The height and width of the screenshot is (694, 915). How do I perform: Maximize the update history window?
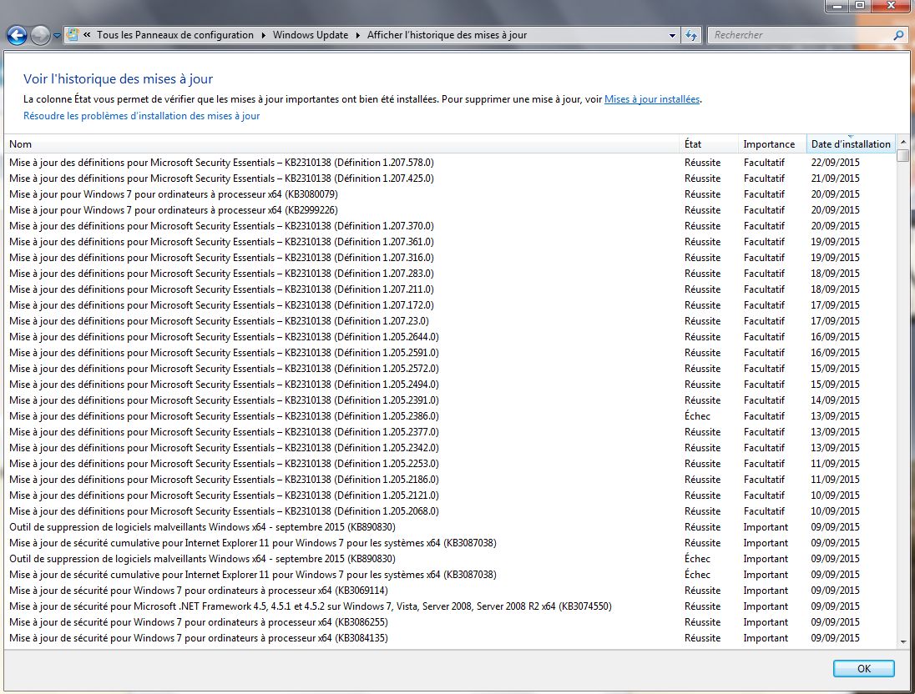pyautogui.click(x=860, y=6)
